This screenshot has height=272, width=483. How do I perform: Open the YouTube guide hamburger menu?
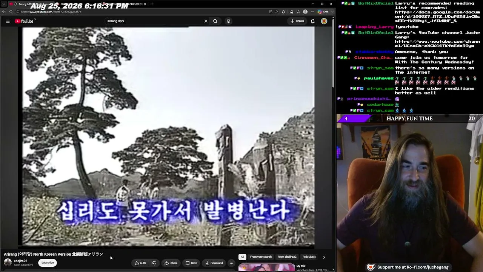coord(8,21)
